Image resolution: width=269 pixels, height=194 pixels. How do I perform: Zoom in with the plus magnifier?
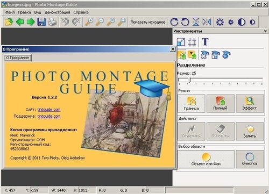click(89, 22)
